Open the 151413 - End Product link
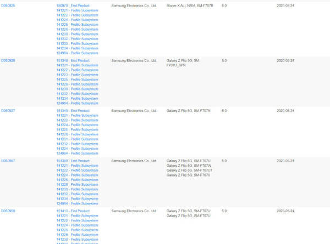 [73, 211]
